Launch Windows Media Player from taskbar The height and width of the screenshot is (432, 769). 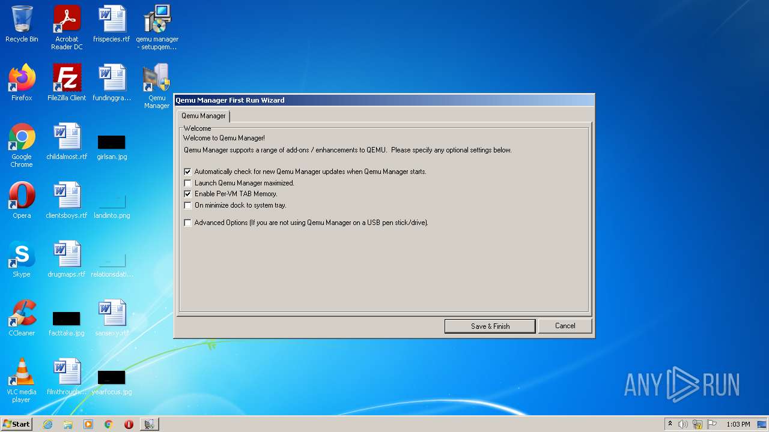(88, 424)
